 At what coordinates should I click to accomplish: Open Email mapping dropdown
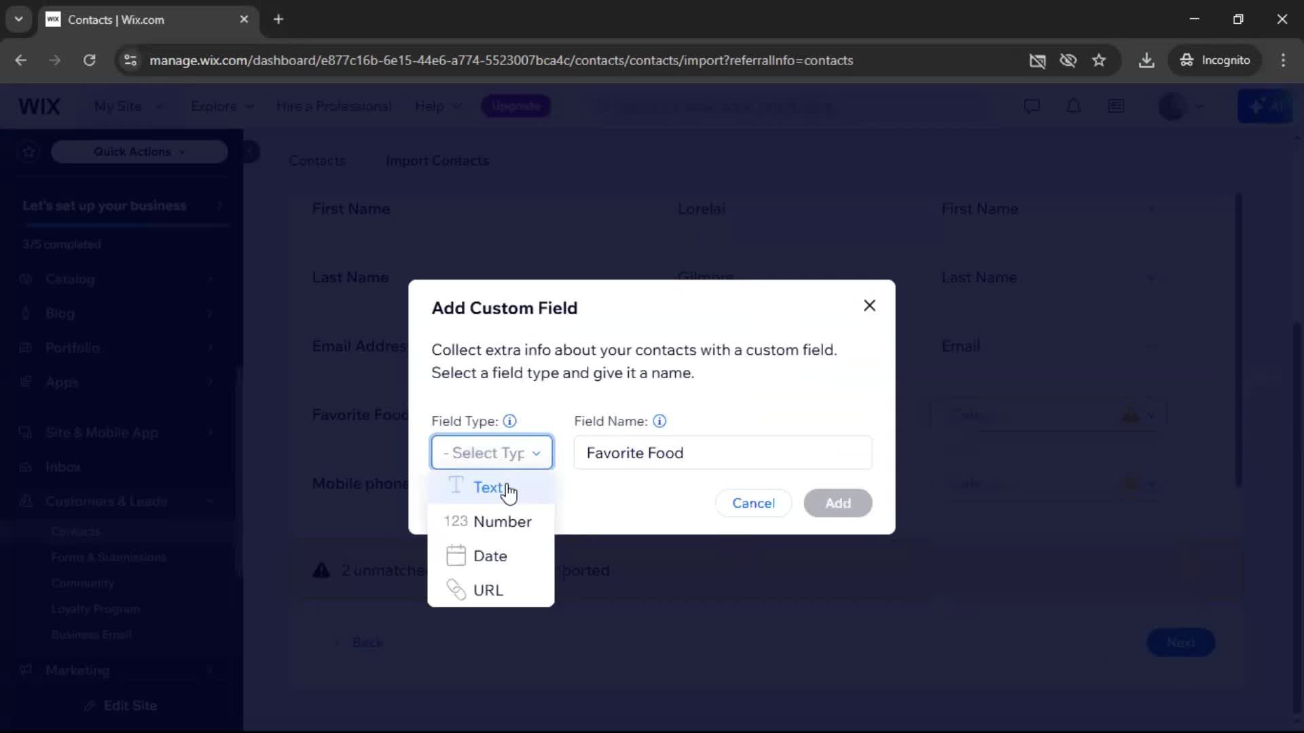coord(1048,346)
